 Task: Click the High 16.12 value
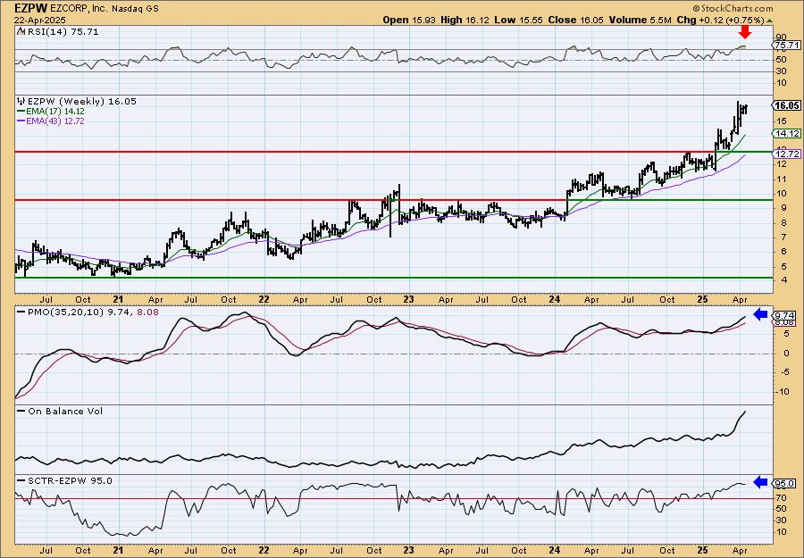pyautogui.click(x=465, y=20)
